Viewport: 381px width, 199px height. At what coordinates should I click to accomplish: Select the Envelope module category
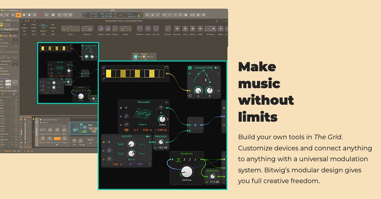pyautogui.click(x=53, y=28)
